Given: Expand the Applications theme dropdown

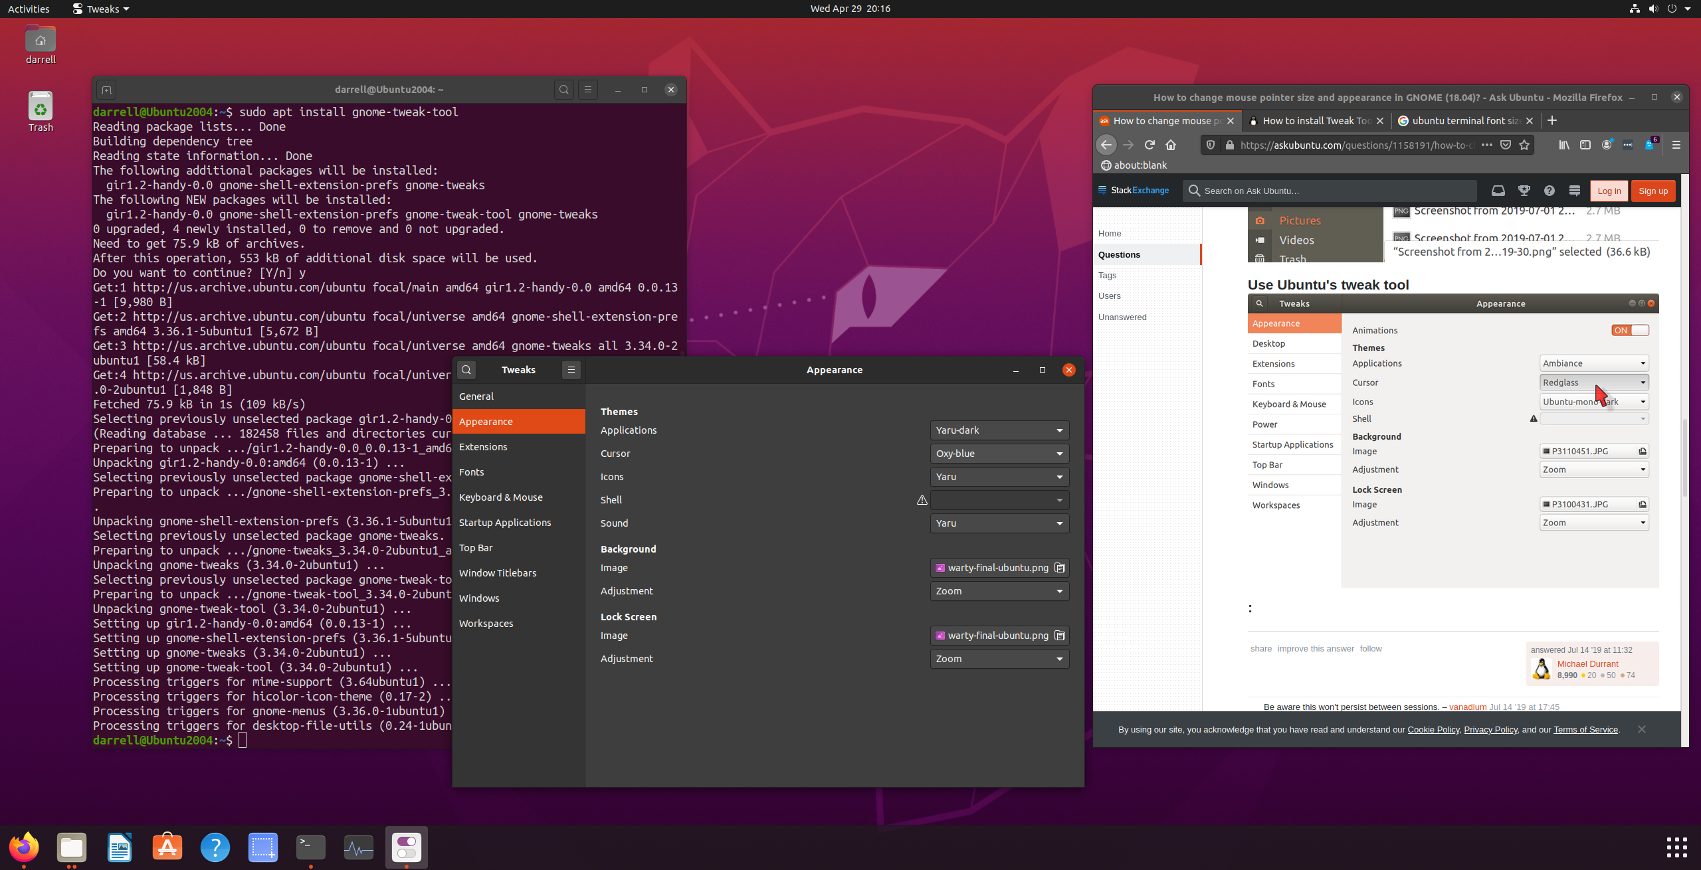Looking at the screenshot, I should 999,430.
